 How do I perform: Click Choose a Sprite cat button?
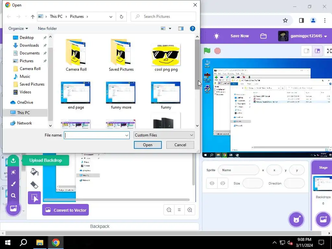pos(296,219)
